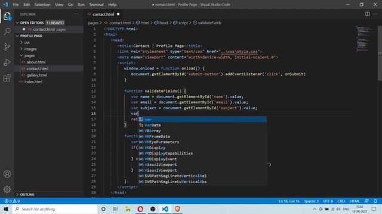Click the unsaved dot on contact.html tab
This screenshot has width=382, height=214.
[118, 14]
